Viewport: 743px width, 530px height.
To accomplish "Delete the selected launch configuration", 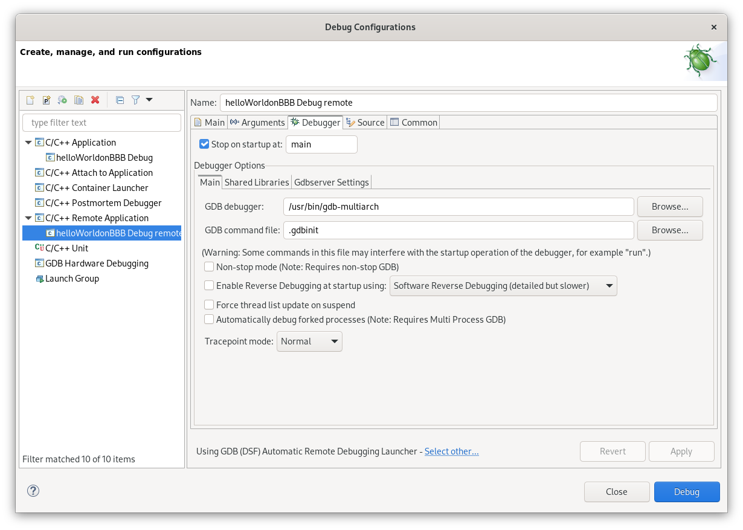I will pos(95,100).
